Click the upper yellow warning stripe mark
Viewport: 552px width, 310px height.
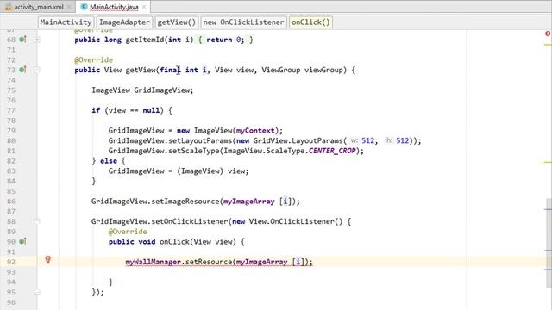coord(548,45)
